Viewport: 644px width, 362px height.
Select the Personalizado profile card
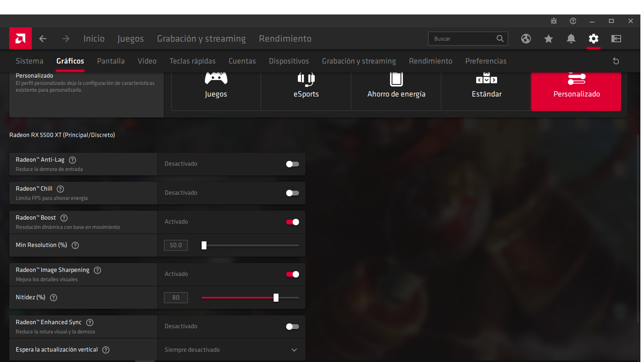tap(576, 91)
